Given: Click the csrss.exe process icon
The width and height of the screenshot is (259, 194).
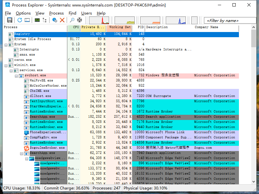Looking at the screenshot, I should 11,60.
